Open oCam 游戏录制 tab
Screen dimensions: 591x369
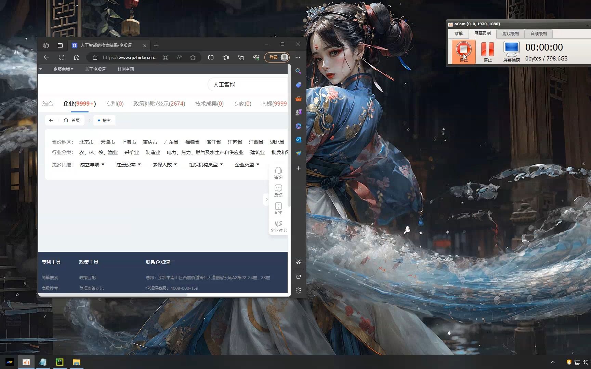point(510,33)
